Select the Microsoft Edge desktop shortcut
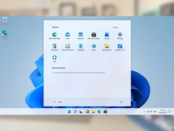 (5, 34)
